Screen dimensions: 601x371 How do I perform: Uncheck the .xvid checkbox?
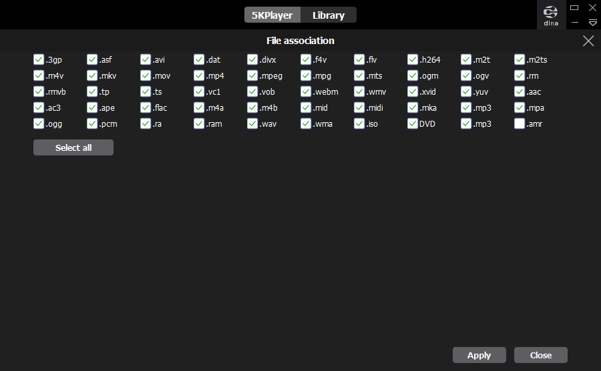[413, 91]
